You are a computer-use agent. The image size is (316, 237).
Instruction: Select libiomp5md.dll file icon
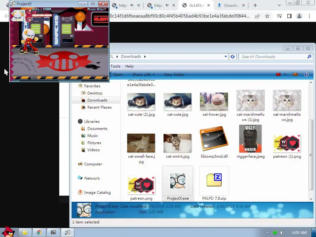pyautogui.click(x=214, y=139)
